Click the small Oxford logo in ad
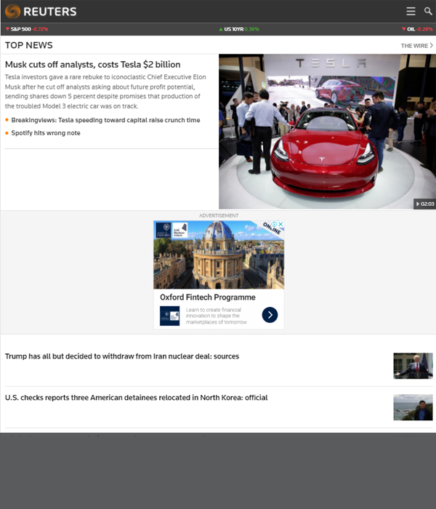 pyautogui.click(x=169, y=316)
